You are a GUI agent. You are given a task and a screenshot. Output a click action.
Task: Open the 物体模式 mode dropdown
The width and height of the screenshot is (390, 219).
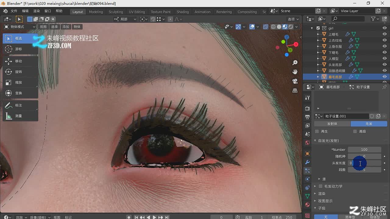click(x=20, y=27)
